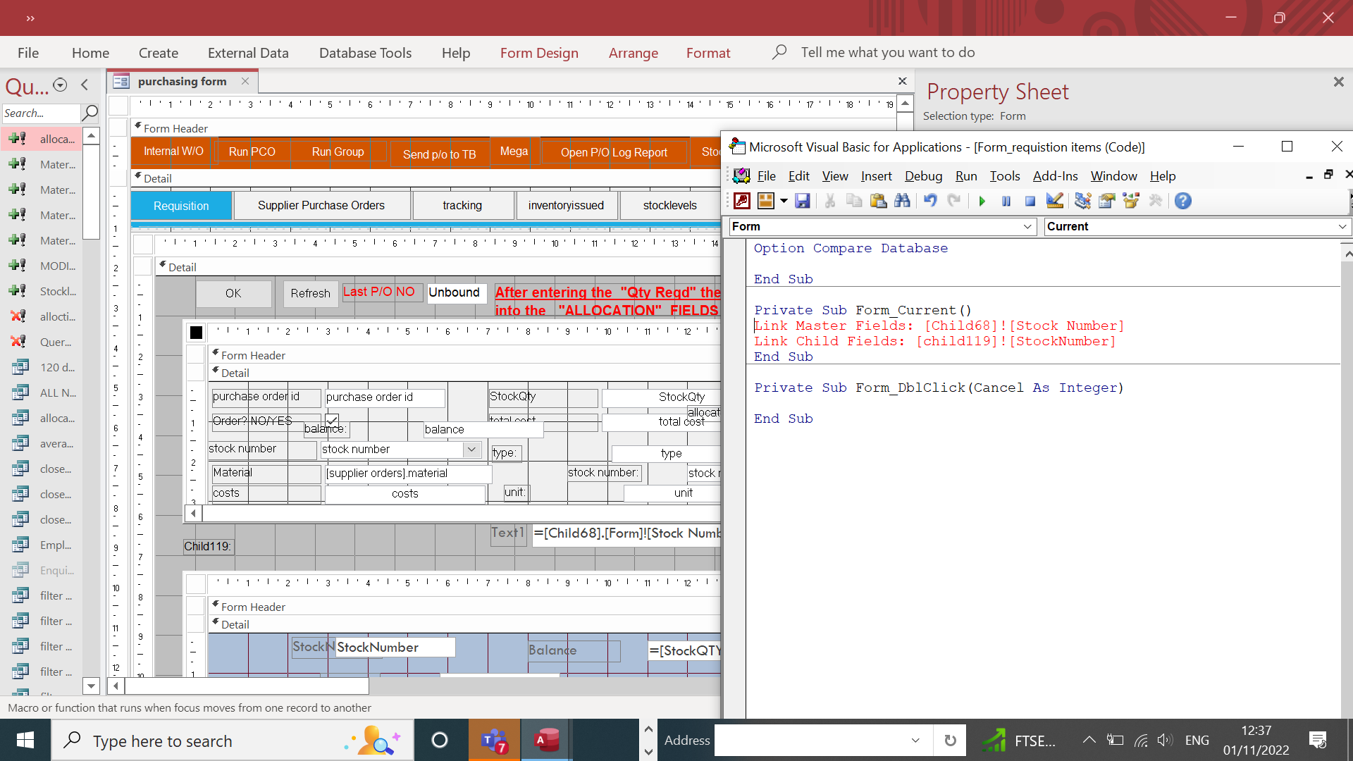Click the Cortana circle on the taskbar
The width and height of the screenshot is (1353, 761).
coord(440,740)
